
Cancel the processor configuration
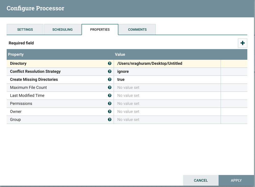coord(201,180)
